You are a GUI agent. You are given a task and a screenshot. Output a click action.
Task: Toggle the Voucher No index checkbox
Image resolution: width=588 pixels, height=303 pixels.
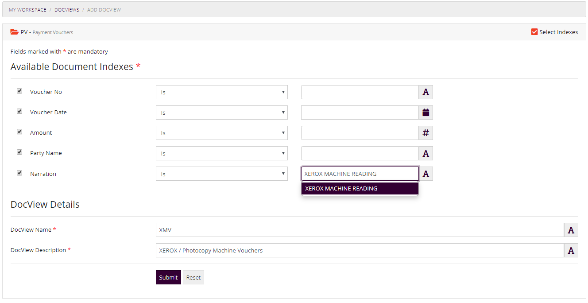tap(19, 90)
